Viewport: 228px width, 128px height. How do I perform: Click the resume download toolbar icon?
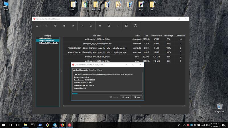pyautogui.click(x=55, y=26)
